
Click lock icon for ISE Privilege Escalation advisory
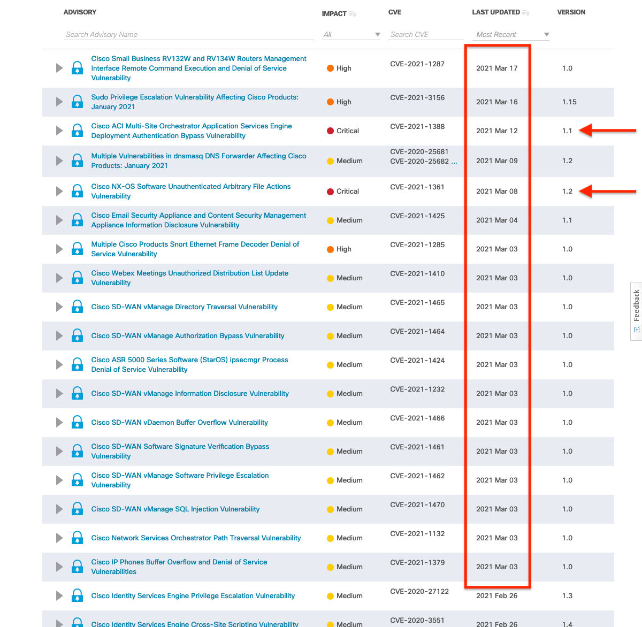pos(78,595)
